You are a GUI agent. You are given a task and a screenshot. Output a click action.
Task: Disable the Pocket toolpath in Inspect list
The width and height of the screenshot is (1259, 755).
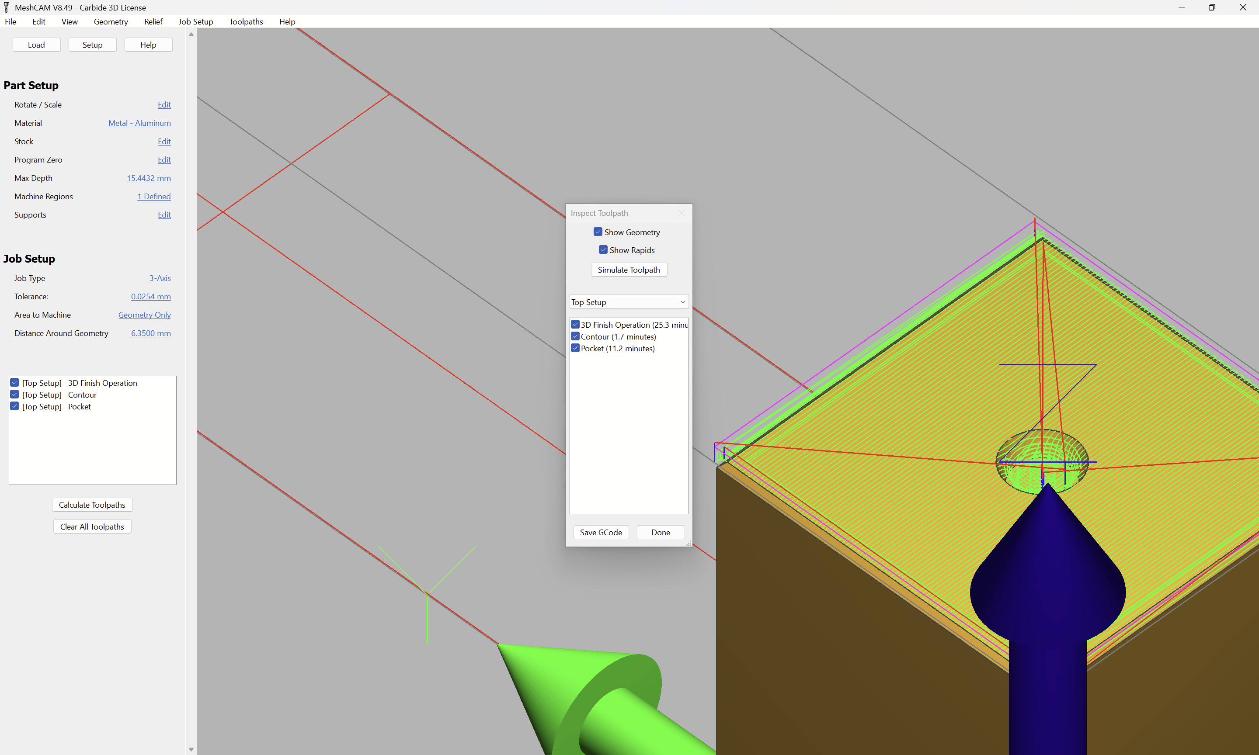575,349
